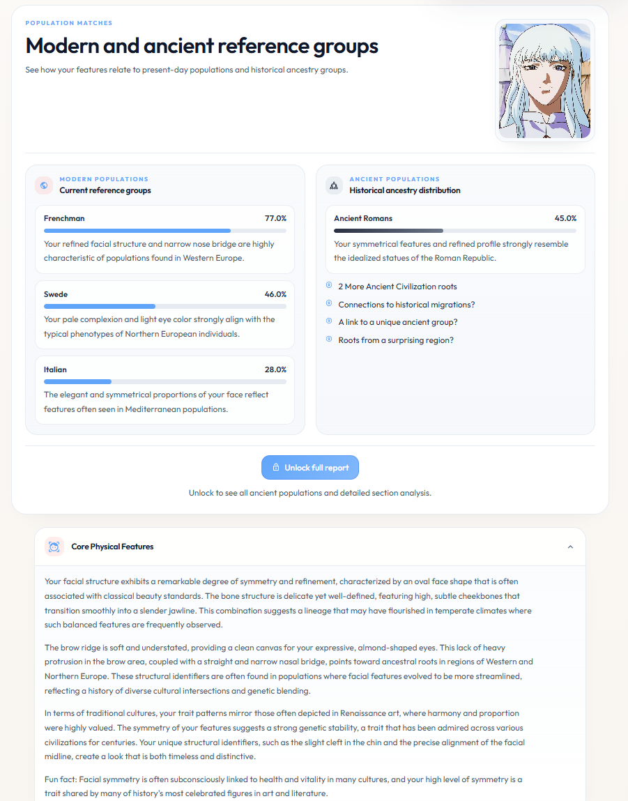Click the Unlock full report button

click(x=310, y=467)
